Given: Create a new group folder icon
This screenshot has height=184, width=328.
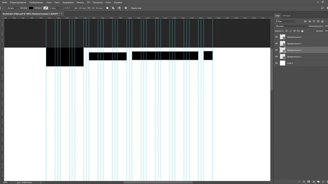Looking at the screenshot, I should (x=318, y=182).
